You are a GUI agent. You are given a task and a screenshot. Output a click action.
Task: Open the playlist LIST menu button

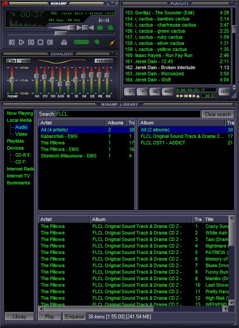(224, 92)
